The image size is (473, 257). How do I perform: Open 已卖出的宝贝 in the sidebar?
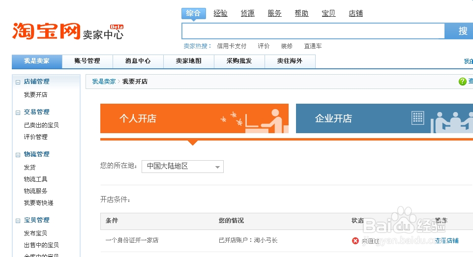click(41, 125)
